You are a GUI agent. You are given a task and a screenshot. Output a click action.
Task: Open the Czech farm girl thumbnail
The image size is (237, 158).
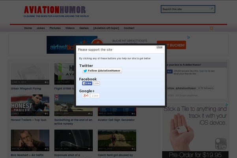[x=117, y=140]
